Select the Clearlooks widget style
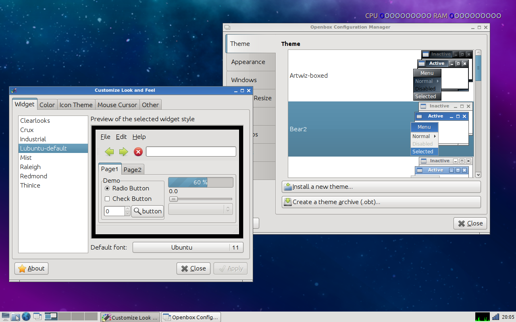The width and height of the screenshot is (516, 322). coord(53,121)
